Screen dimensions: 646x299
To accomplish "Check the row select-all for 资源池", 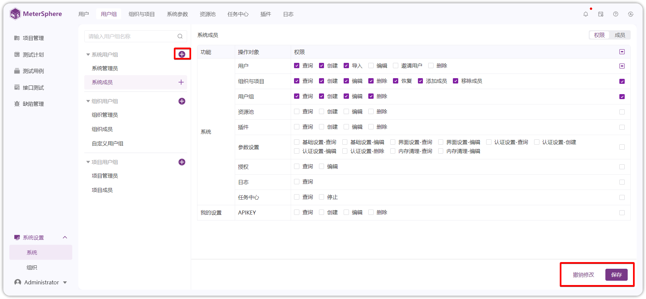I will 622,112.
